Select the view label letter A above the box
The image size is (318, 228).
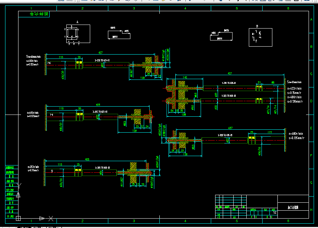coord(78,22)
